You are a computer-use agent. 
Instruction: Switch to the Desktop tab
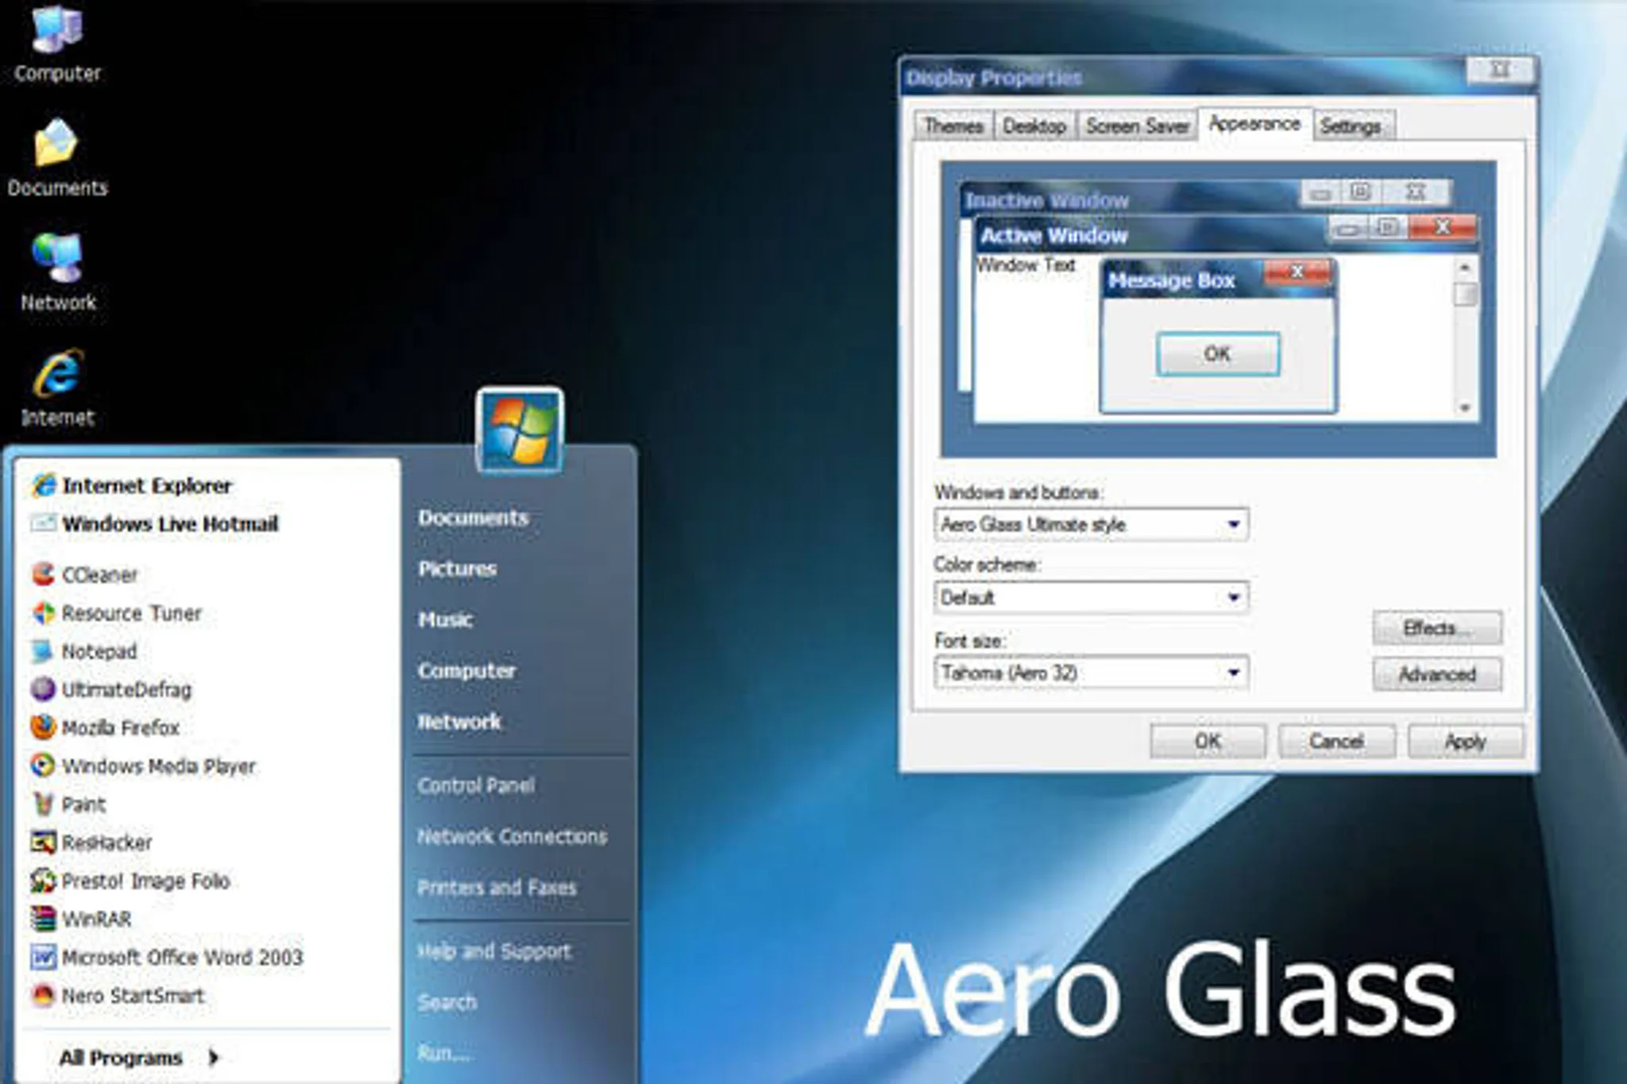point(1034,126)
